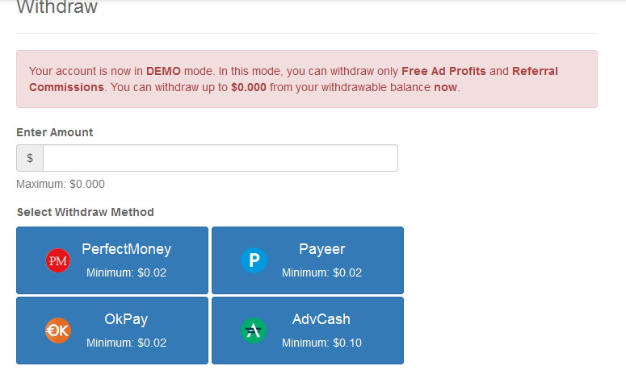Click the Withdraw page heading
Image resolution: width=626 pixels, height=391 pixels.
click(57, 7)
